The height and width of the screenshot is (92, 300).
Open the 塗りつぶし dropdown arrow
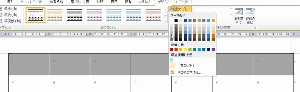click(190, 9)
